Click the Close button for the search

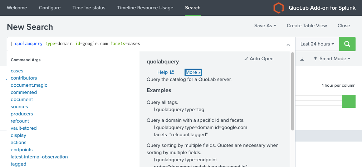point(344,26)
